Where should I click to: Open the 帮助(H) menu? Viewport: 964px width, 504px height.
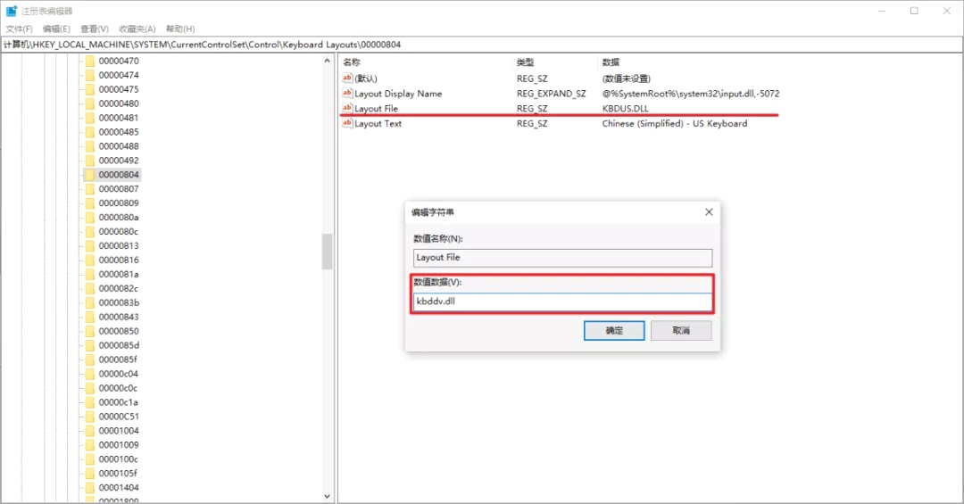180,29
